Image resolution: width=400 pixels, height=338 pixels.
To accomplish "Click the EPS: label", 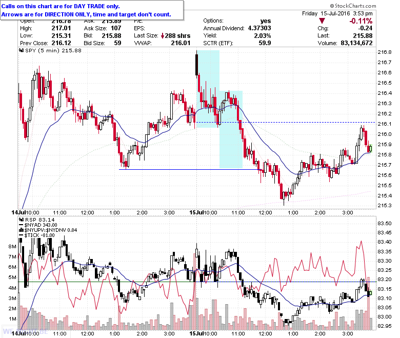I will pyautogui.click(x=139, y=28).
